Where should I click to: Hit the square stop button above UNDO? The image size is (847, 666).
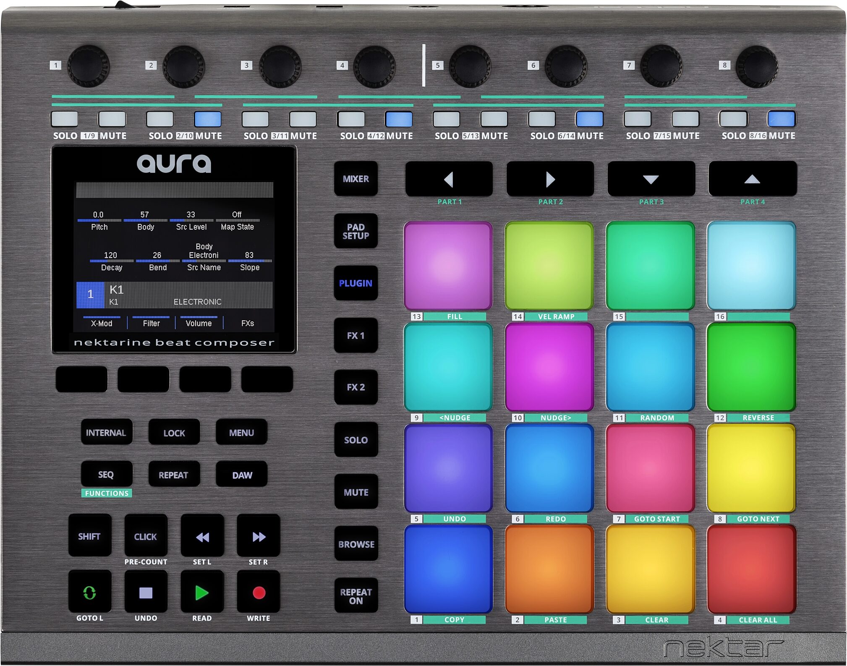[x=146, y=592]
